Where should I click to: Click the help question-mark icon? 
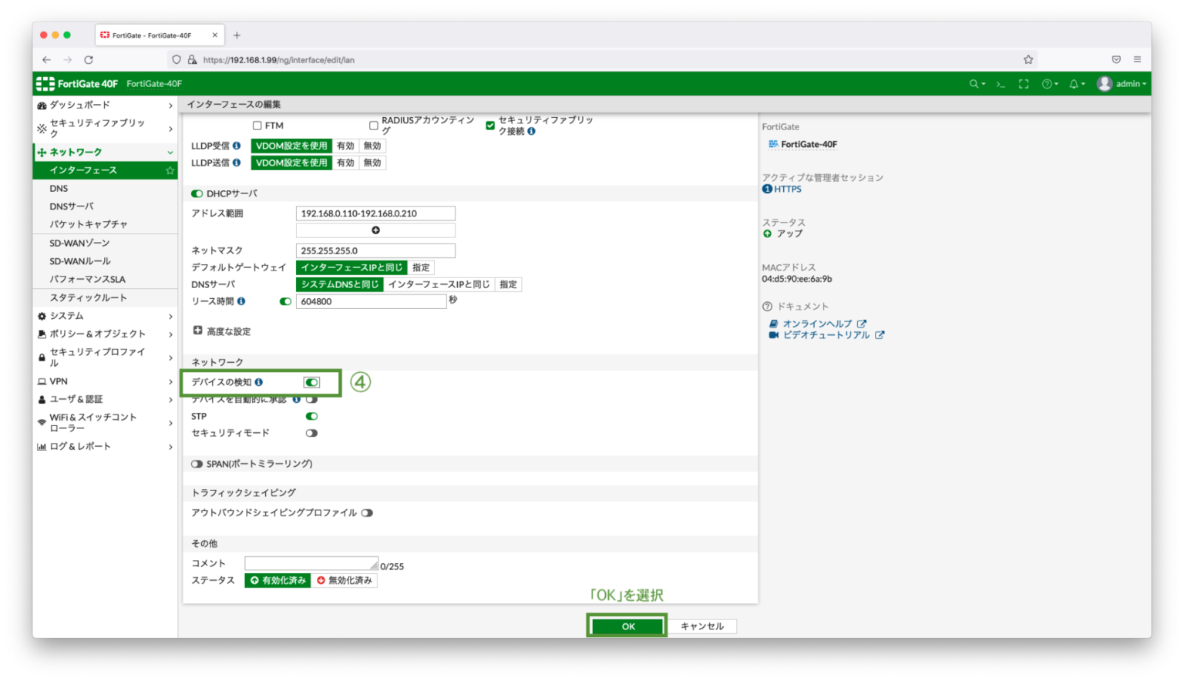tap(1048, 83)
